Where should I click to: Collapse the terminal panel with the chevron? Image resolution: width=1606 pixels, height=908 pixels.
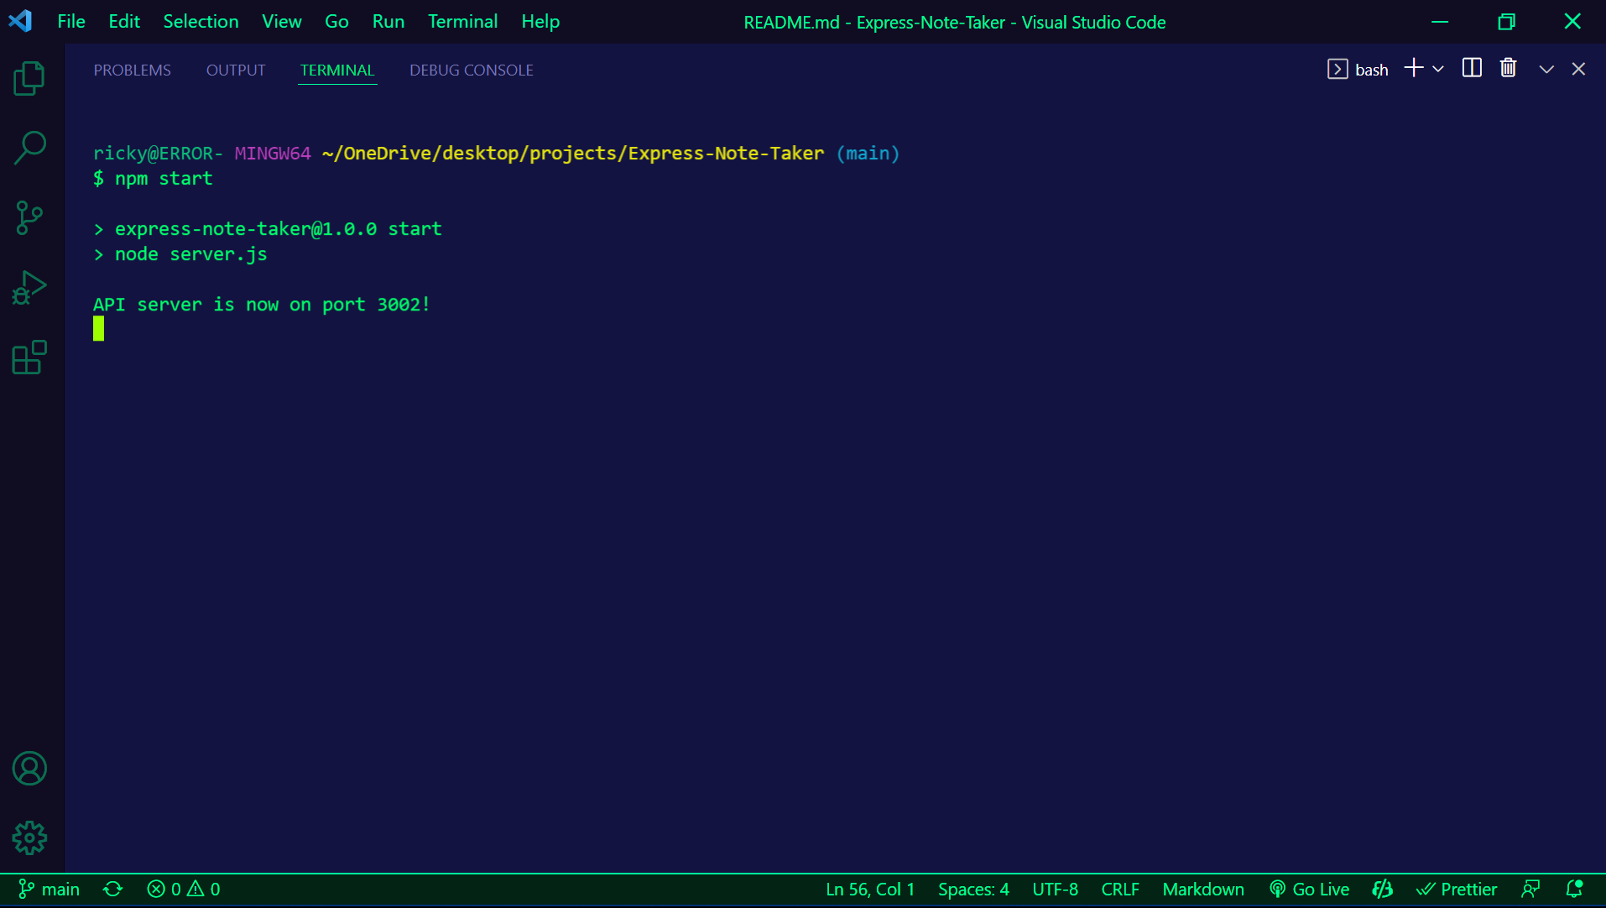(x=1546, y=69)
